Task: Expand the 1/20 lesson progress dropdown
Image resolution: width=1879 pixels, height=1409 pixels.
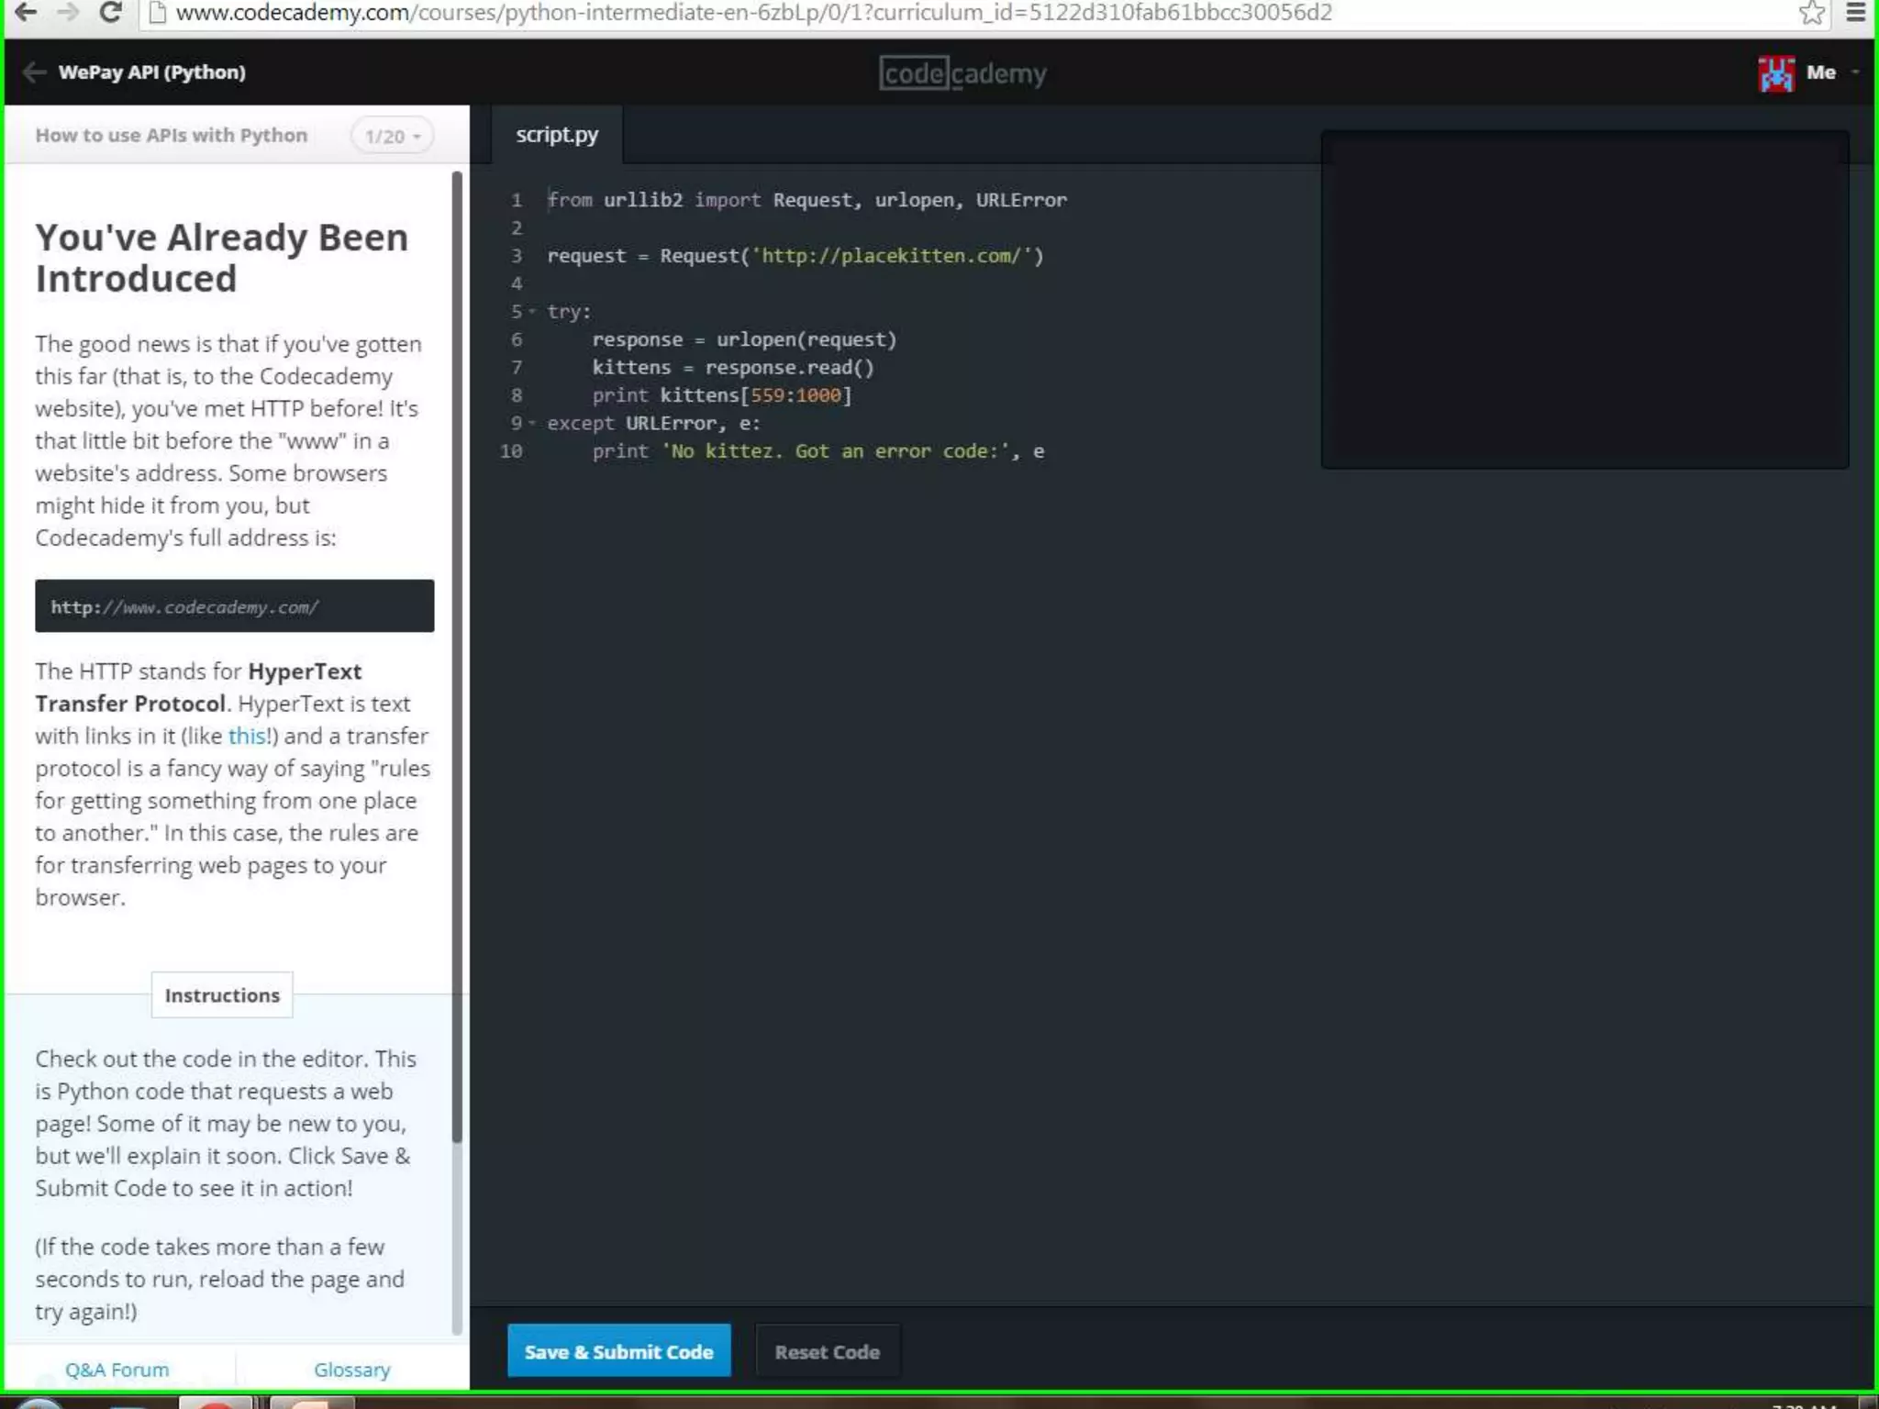Action: (392, 137)
